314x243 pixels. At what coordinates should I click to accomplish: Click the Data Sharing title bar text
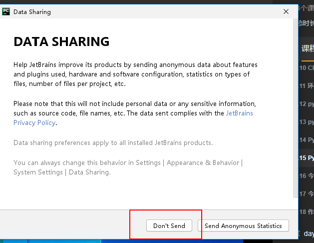pyautogui.click(x=32, y=11)
